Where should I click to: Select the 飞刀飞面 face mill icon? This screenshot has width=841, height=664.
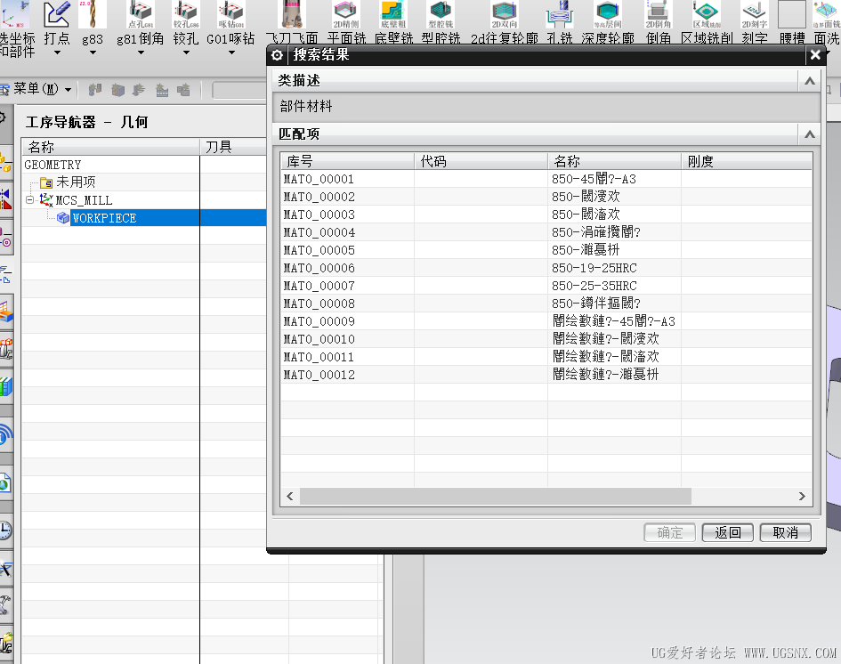292,14
